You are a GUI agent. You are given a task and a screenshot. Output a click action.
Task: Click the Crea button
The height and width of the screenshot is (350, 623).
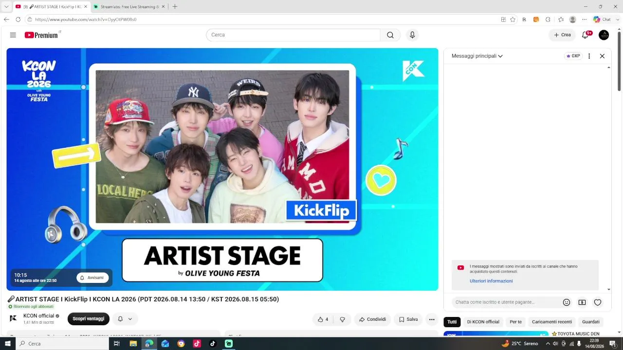pos(562,35)
